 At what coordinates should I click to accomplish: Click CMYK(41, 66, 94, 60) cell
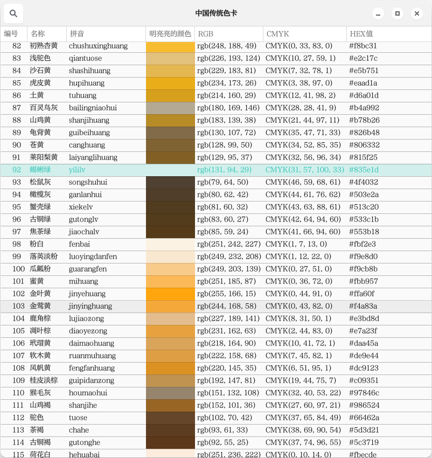(303, 232)
